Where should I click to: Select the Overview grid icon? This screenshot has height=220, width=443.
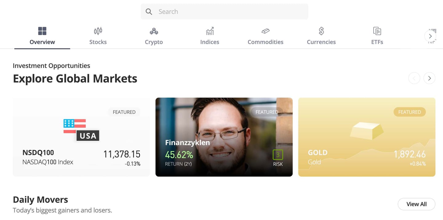(x=42, y=31)
